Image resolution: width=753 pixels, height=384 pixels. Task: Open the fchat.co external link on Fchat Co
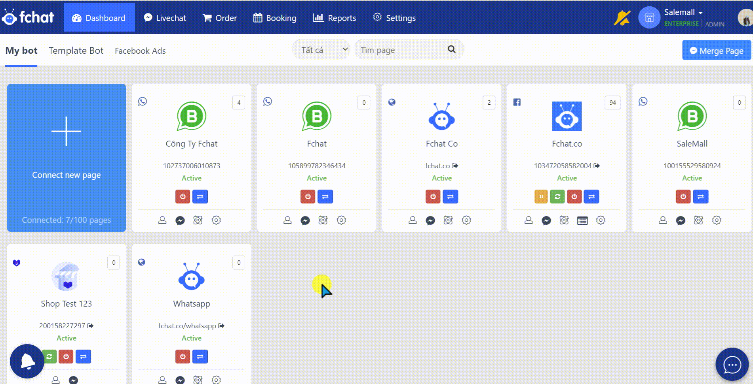click(442, 166)
